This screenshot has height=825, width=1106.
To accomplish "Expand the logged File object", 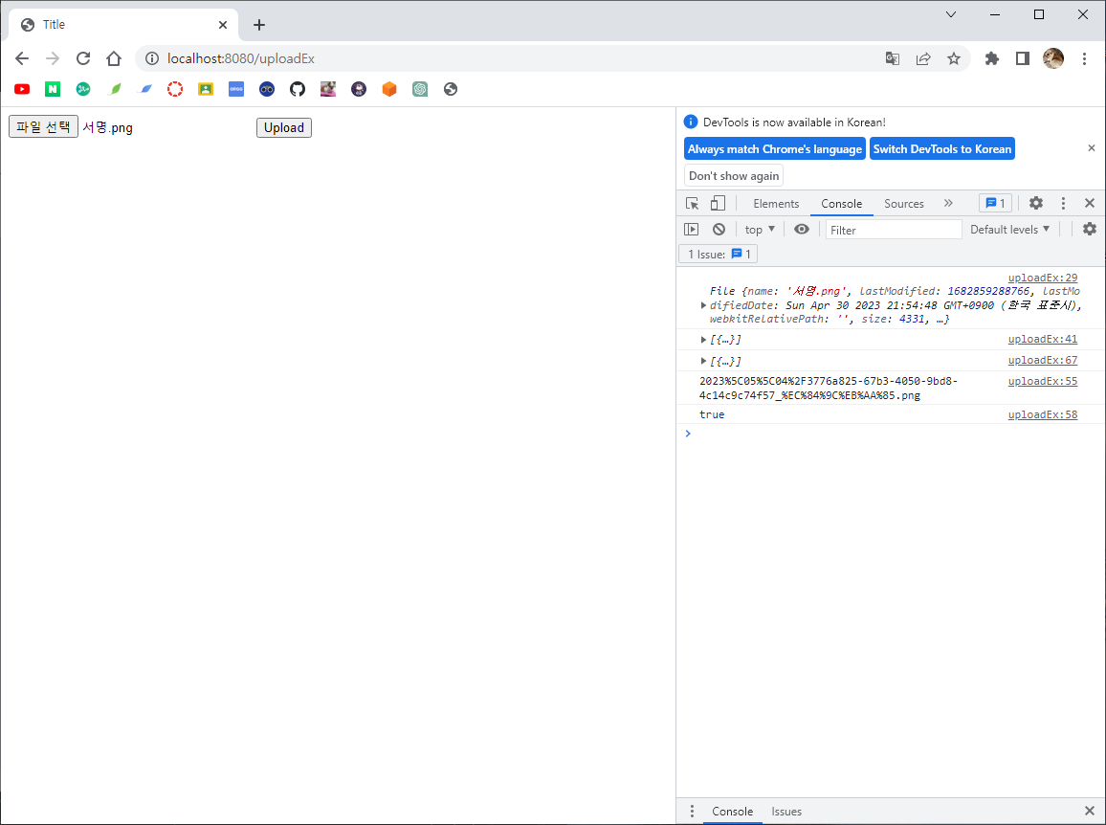I will tap(703, 305).
